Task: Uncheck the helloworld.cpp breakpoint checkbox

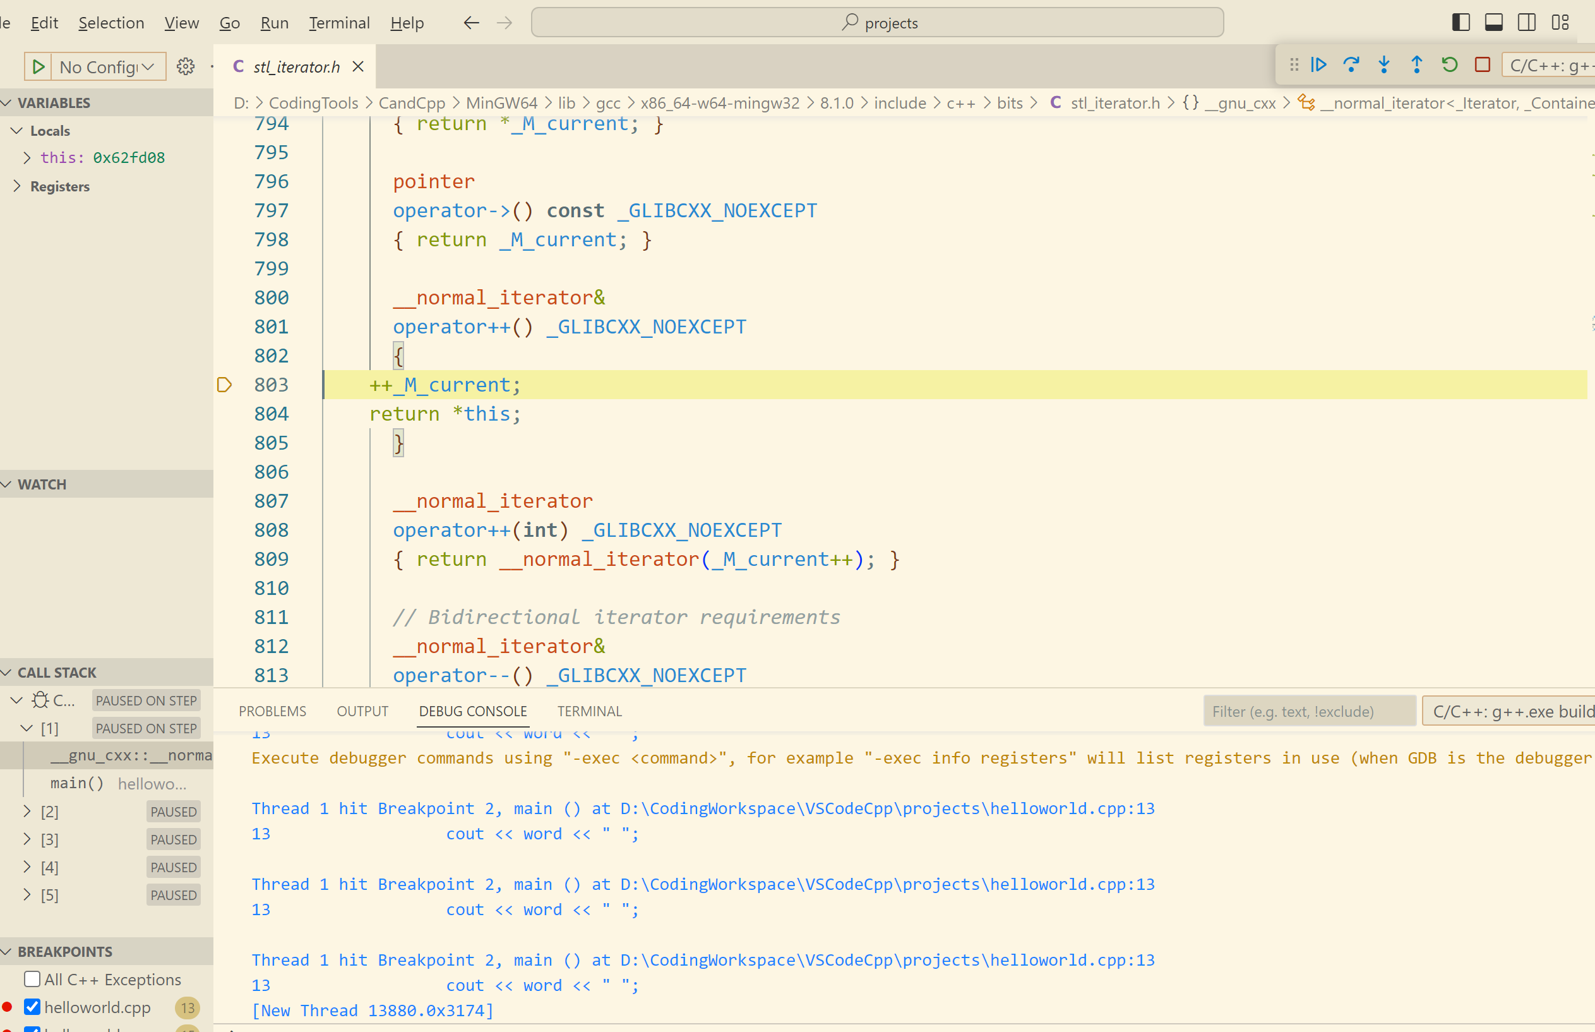Action: click(x=32, y=1007)
